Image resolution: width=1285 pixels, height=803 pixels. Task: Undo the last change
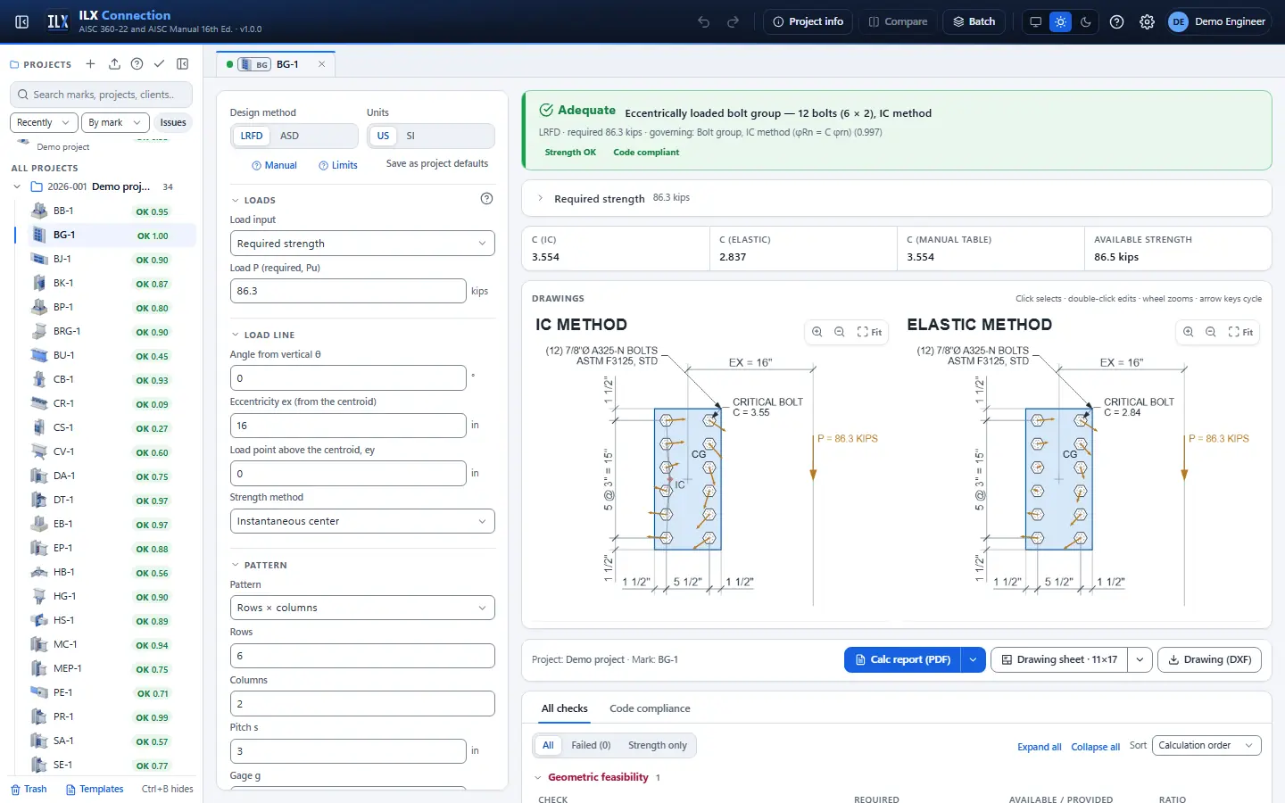pyautogui.click(x=704, y=21)
